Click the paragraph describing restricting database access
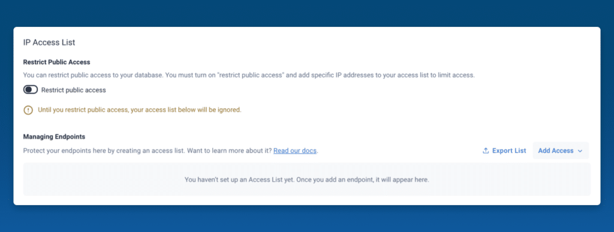 pyautogui.click(x=249, y=75)
